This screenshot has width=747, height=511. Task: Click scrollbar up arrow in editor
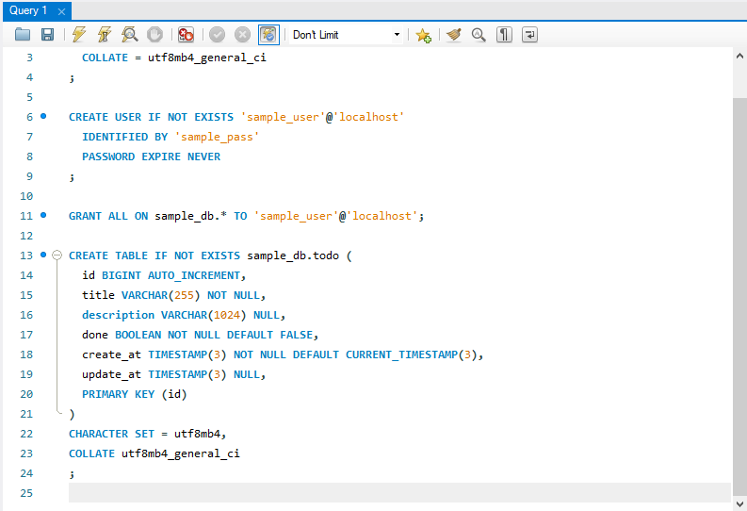click(739, 57)
